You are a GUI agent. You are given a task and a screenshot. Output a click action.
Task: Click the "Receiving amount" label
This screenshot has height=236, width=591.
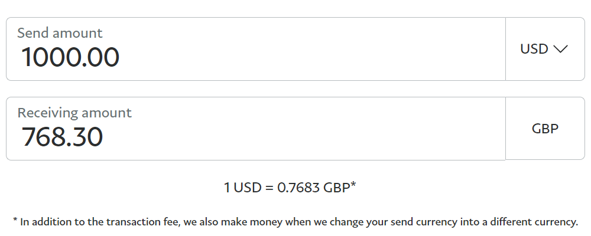pyautogui.click(x=74, y=113)
